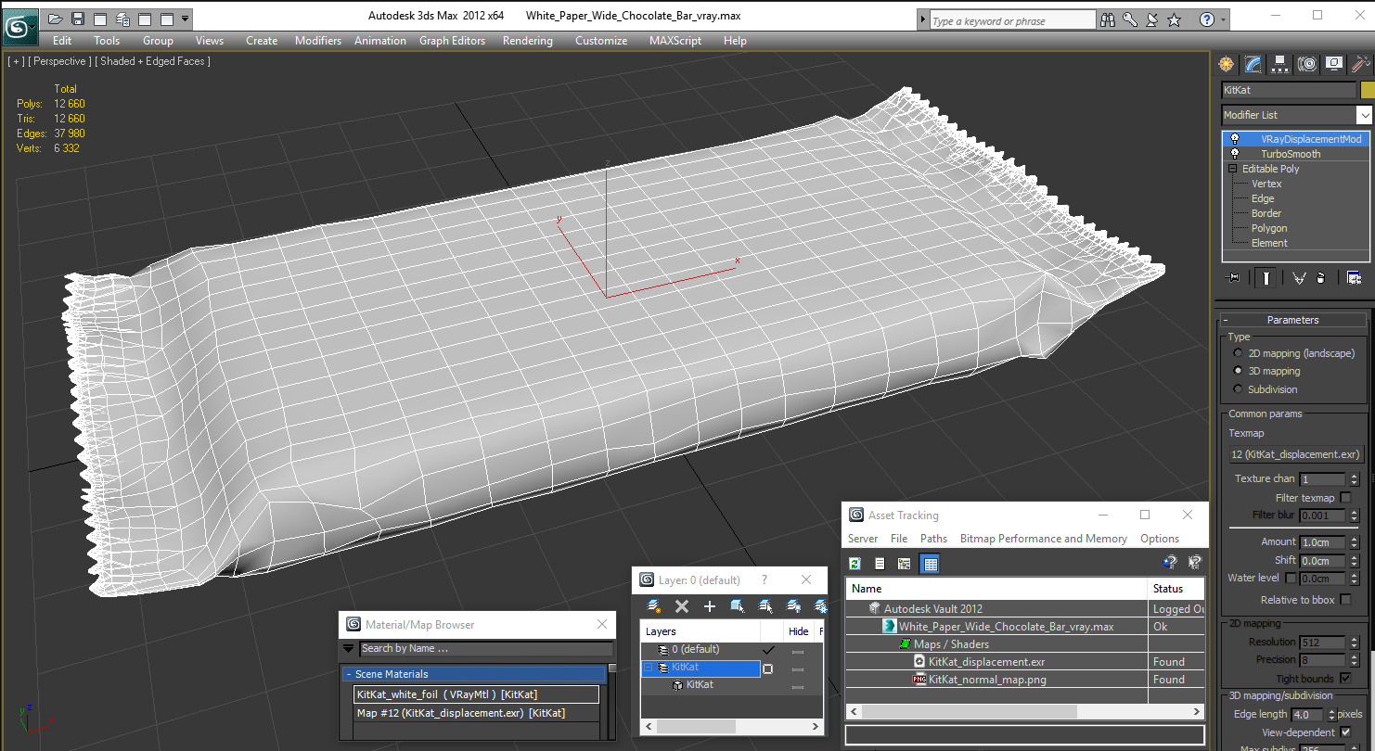Screen dimensions: 1375x751
Task: Enable Water level checkbox
Action: (x=1291, y=578)
